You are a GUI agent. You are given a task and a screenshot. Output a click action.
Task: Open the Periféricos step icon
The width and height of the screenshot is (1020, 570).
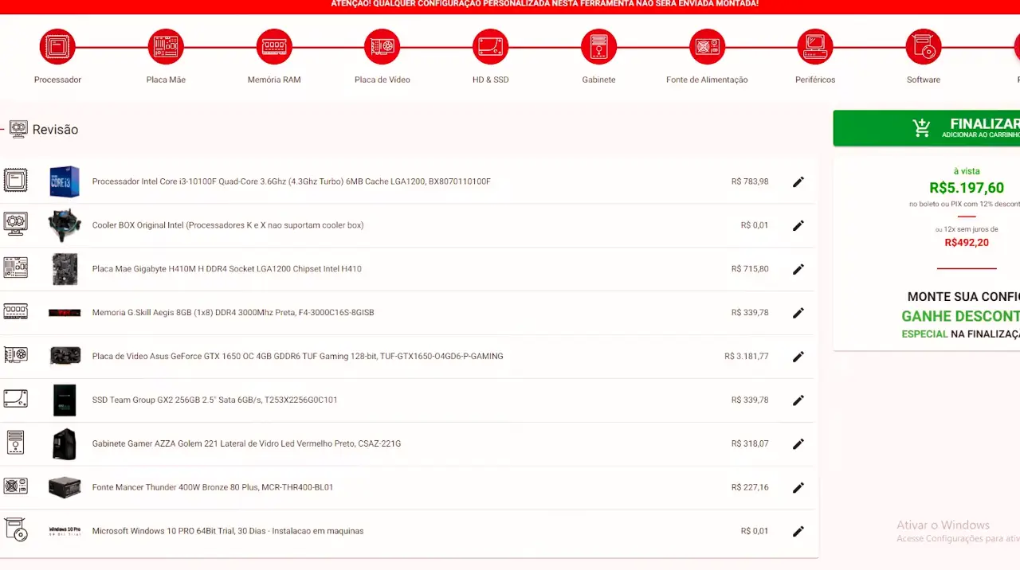[x=815, y=47]
